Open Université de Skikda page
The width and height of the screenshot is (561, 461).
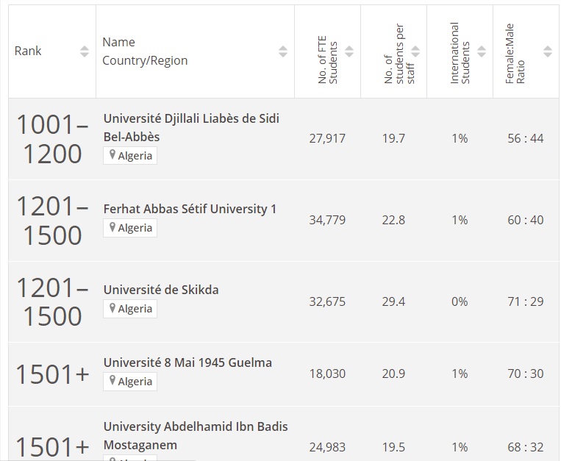[161, 290]
